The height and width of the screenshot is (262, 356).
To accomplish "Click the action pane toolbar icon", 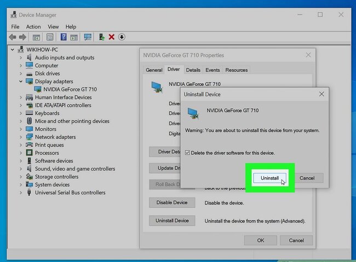I will [74, 37].
